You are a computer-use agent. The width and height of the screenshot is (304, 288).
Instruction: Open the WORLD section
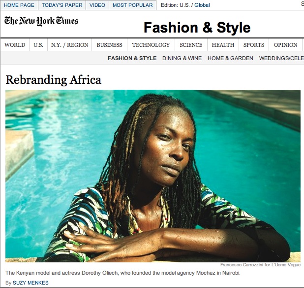(x=15, y=45)
